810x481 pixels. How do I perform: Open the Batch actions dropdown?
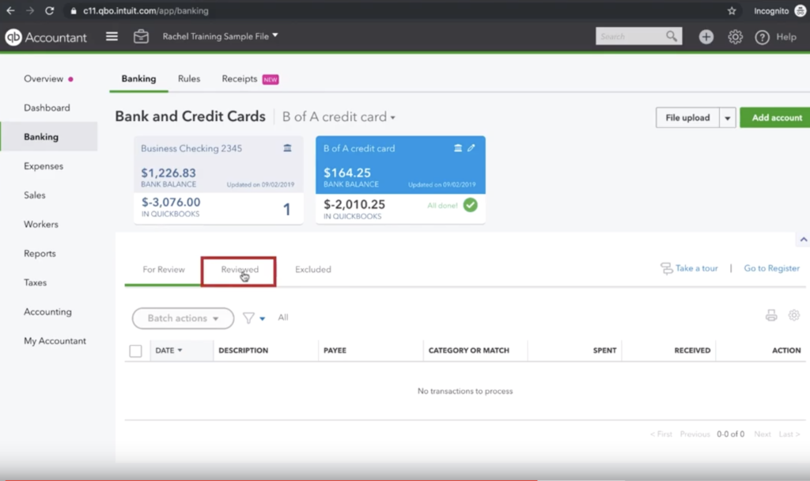pyautogui.click(x=183, y=318)
